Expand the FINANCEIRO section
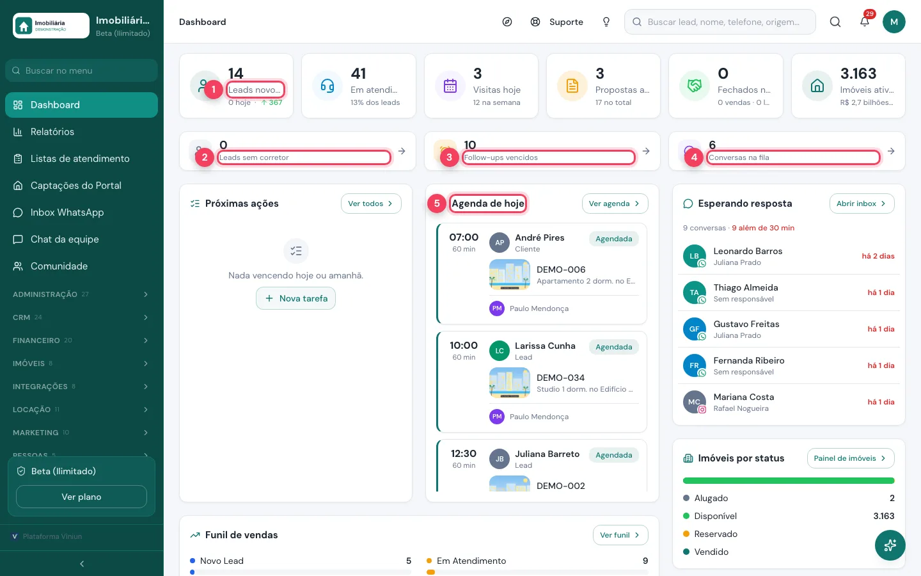Image resolution: width=921 pixels, height=576 pixels. pyautogui.click(x=81, y=340)
